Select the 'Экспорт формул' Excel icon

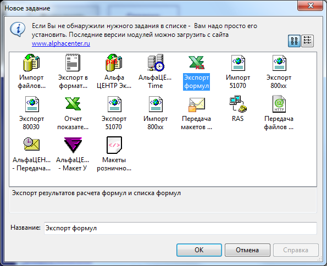pyautogui.click(x=196, y=63)
